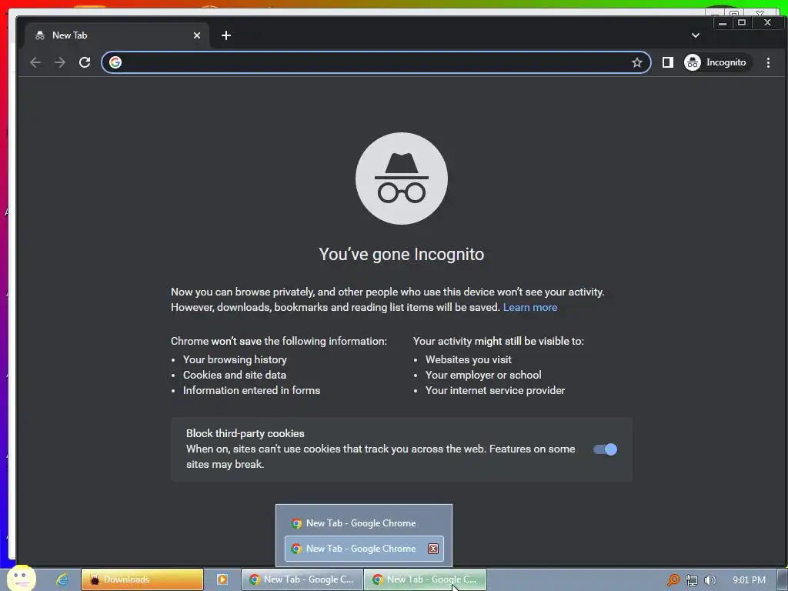Image resolution: width=788 pixels, height=591 pixels.
Task: Switch to first New Tab - Google C... taskbar button
Action: pyautogui.click(x=302, y=579)
